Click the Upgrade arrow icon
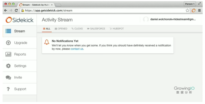Screen dimensions: 205x104 [8, 43]
